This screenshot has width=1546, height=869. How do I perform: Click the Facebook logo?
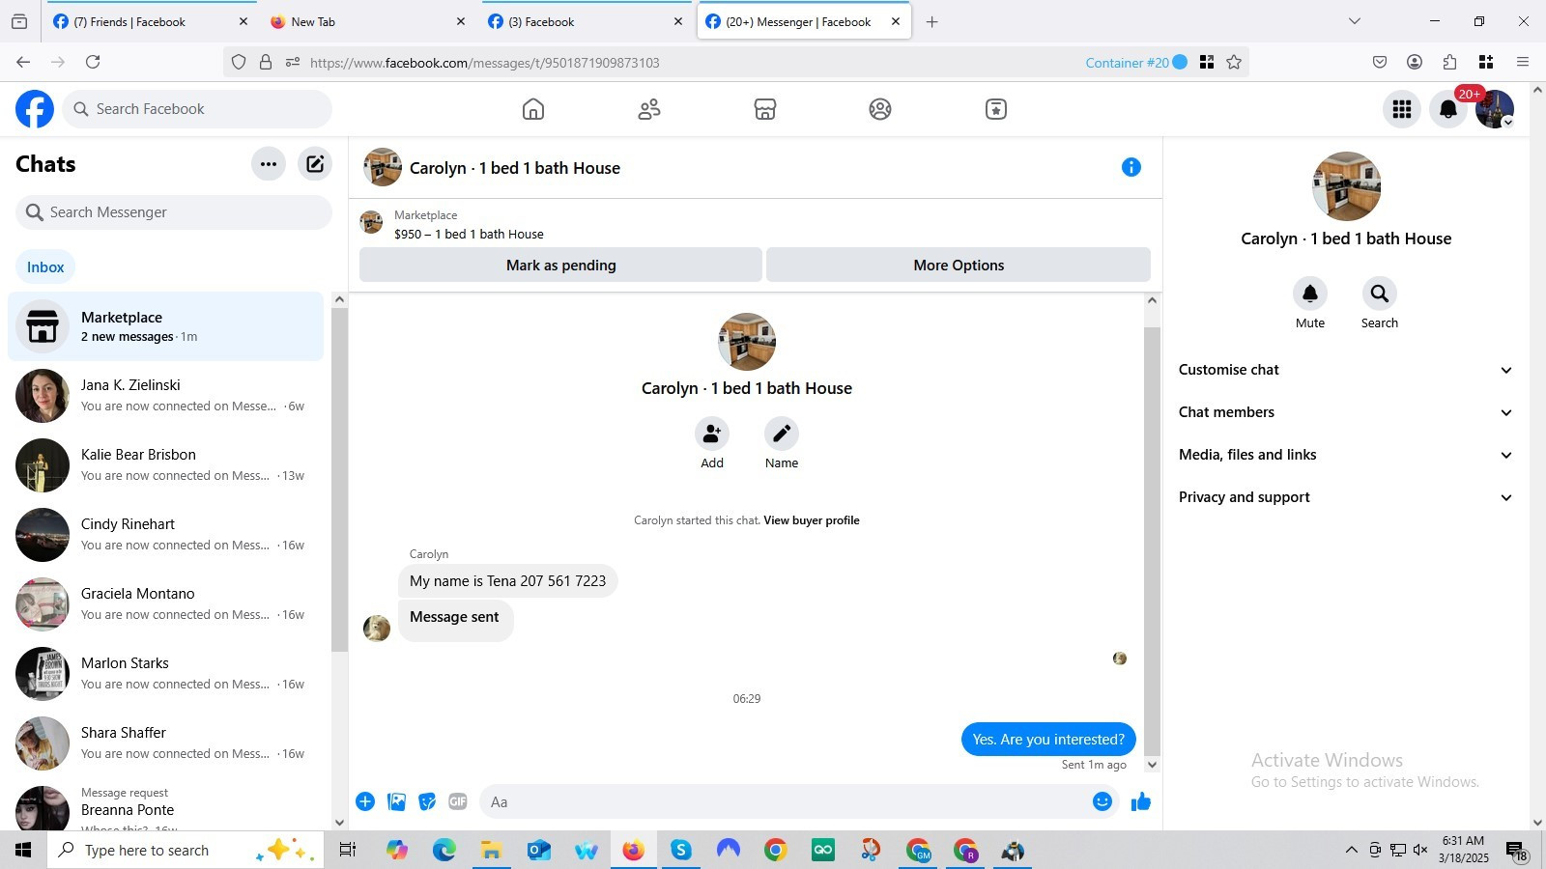35,109
